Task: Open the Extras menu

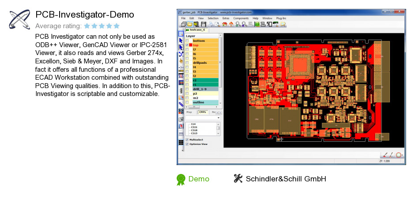Action: 226,18
